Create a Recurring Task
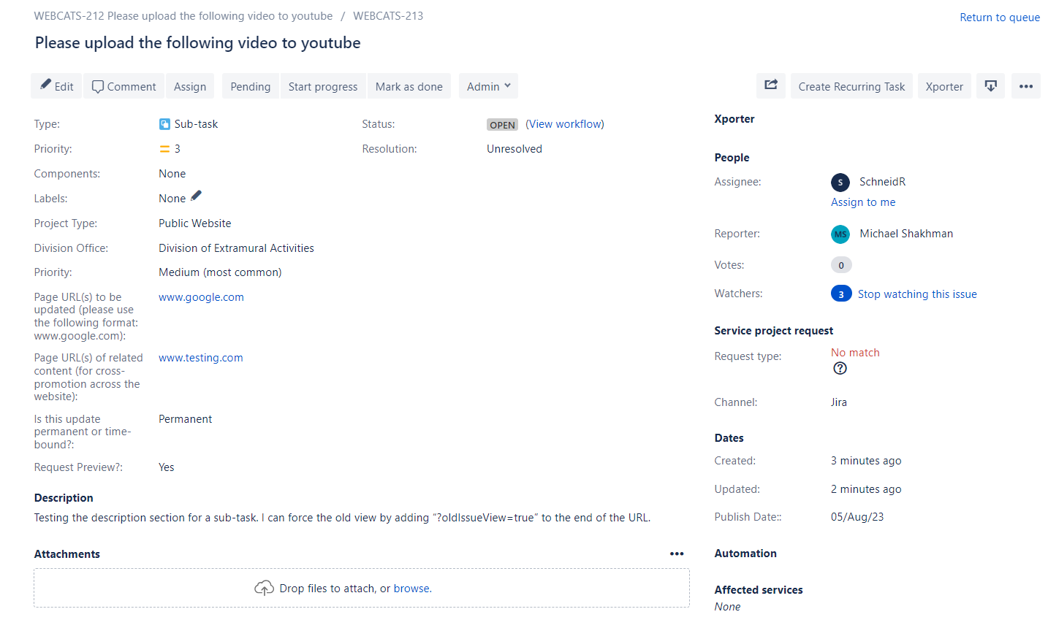The height and width of the screenshot is (628, 1048). click(x=851, y=85)
